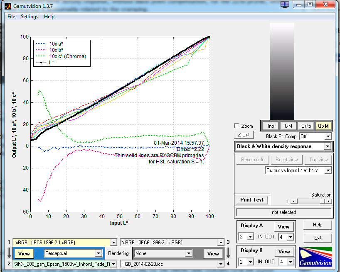Expand the Black & White density response dropdown
The height and width of the screenshot is (272, 340).
328,146
